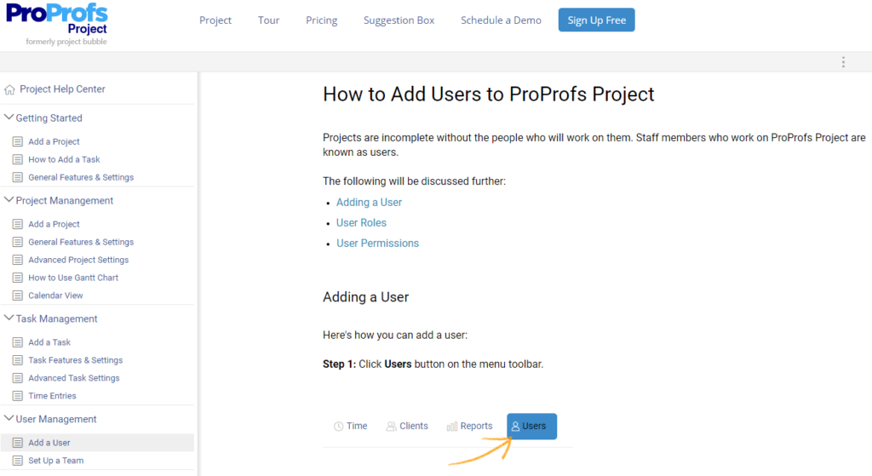Image resolution: width=872 pixels, height=476 pixels.
Task: Collapse the Project Management section
Action: pyautogui.click(x=9, y=201)
